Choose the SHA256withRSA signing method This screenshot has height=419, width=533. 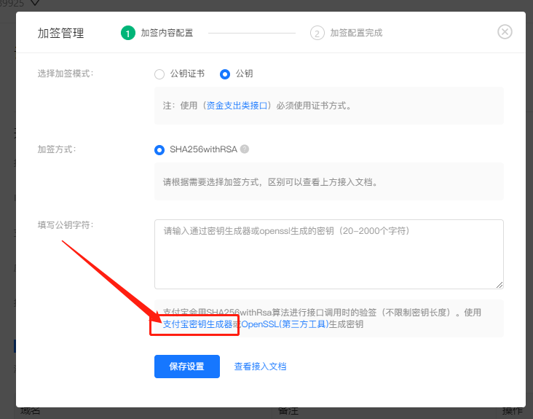(159, 149)
